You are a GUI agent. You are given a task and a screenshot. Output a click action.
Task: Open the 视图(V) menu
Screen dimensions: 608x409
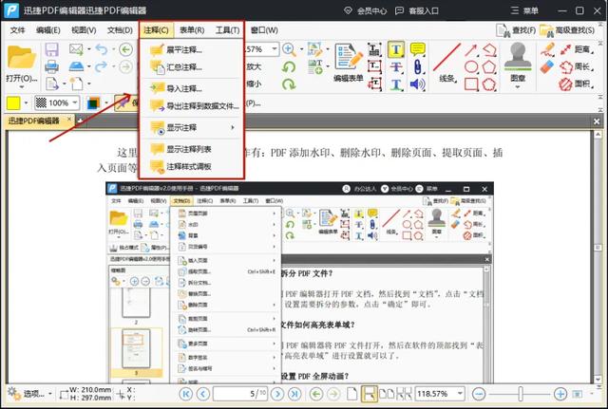tap(84, 29)
